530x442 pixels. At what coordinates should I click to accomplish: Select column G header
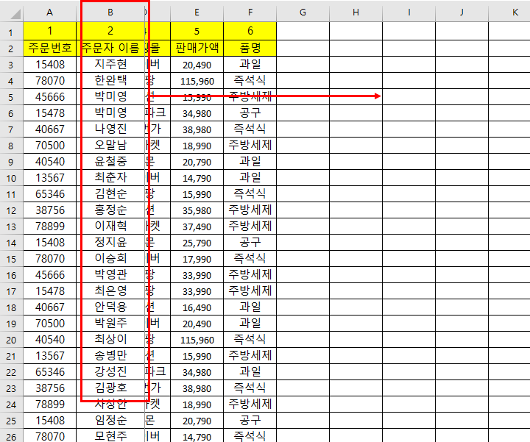coord(303,13)
